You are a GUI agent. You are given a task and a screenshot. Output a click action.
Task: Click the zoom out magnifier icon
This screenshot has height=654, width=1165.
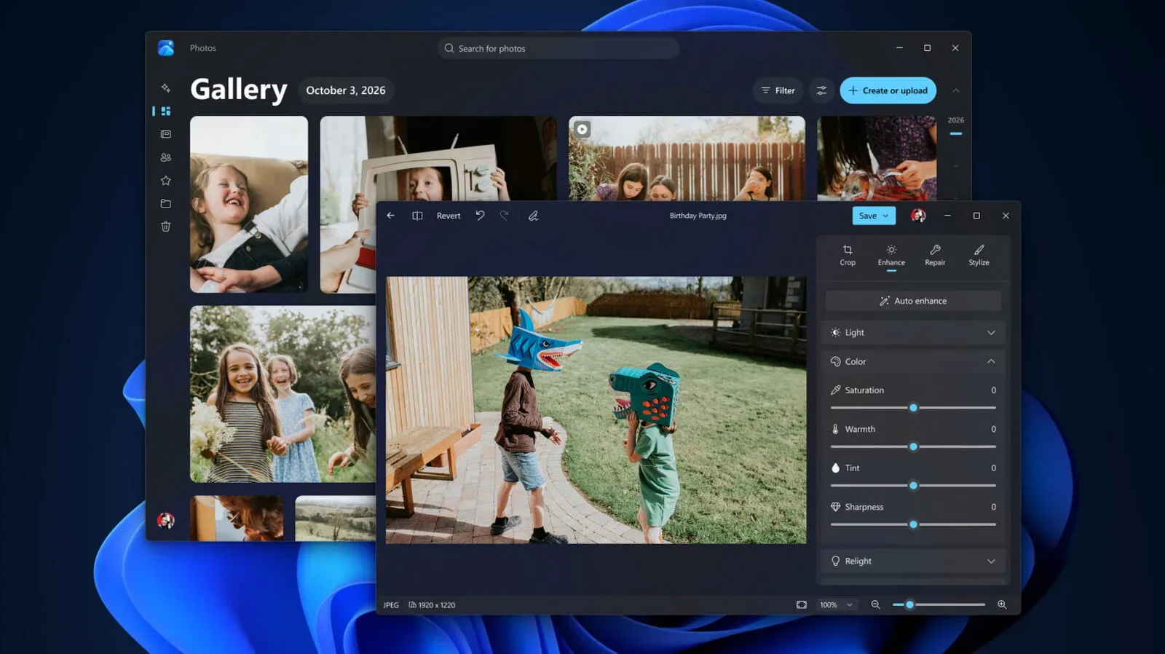pyautogui.click(x=875, y=604)
